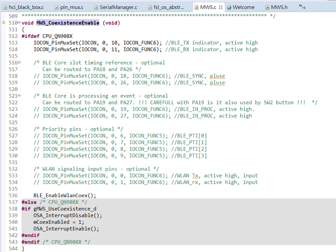Click the 'BLE Core slot timing reference' comment
This screenshot has height=252, width=336.
(99, 63)
